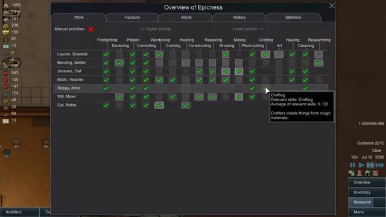This screenshot has width=386, height=217.
Task: Toggle Lauren's Wardening checkbox
Action: pos(159,54)
